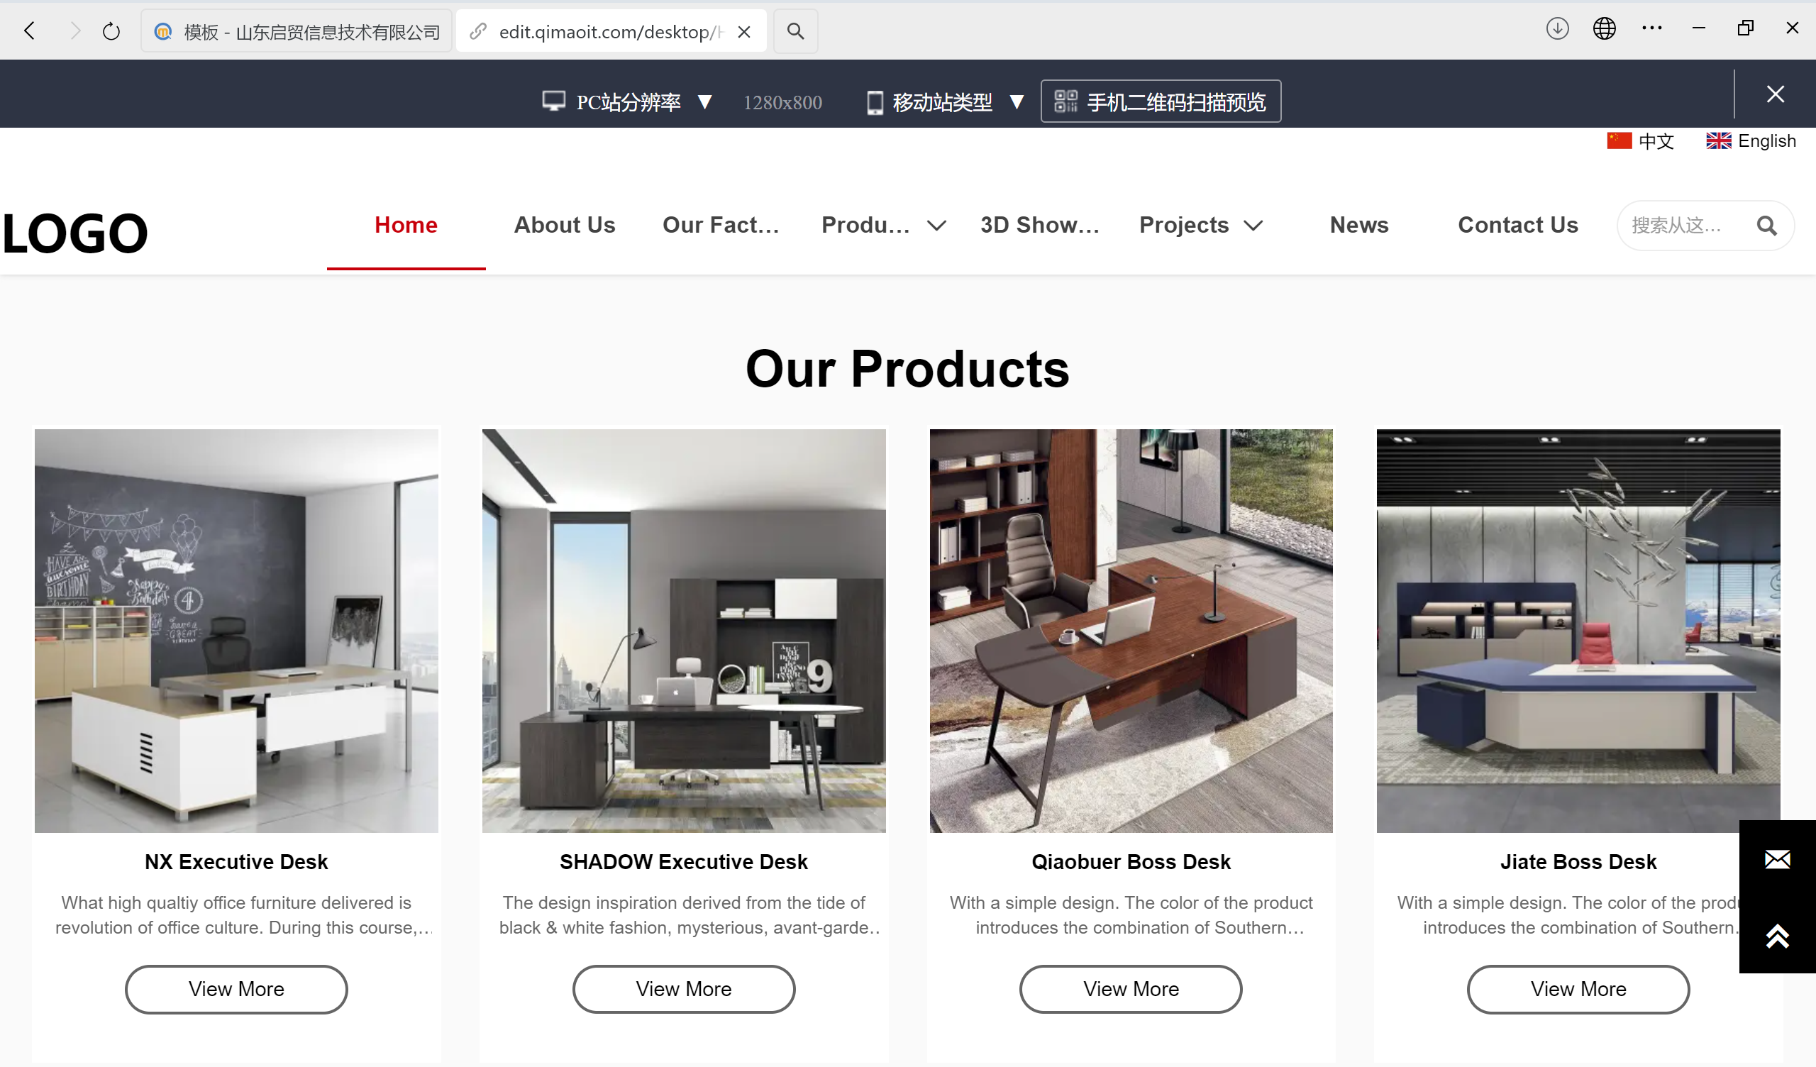The height and width of the screenshot is (1067, 1816).
Task: Click the browser refresh icon
Action: click(x=111, y=31)
